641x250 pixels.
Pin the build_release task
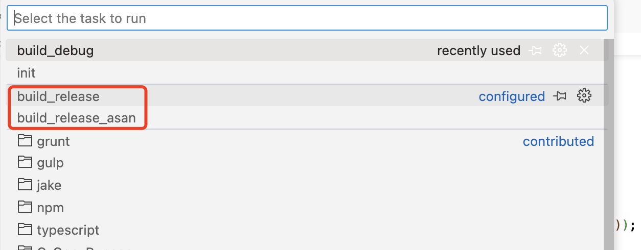(560, 96)
